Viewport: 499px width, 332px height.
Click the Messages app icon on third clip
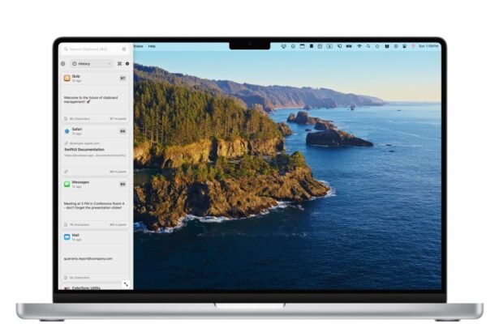click(67, 185)
